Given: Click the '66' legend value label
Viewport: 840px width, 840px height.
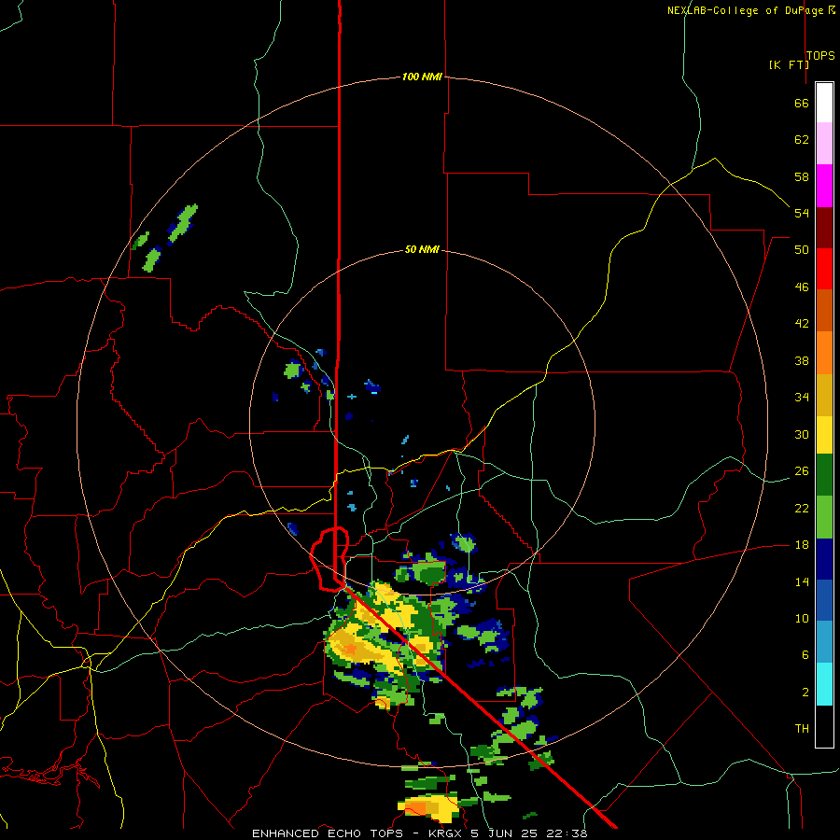Looking at the screenshot, I should pos(802,103).
